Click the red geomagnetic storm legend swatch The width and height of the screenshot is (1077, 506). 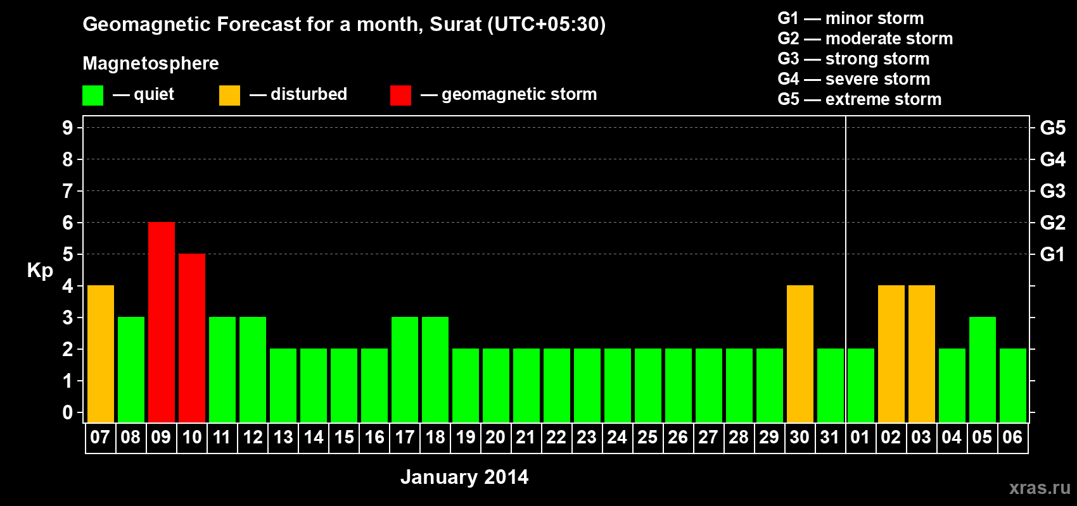pos(400,96)
